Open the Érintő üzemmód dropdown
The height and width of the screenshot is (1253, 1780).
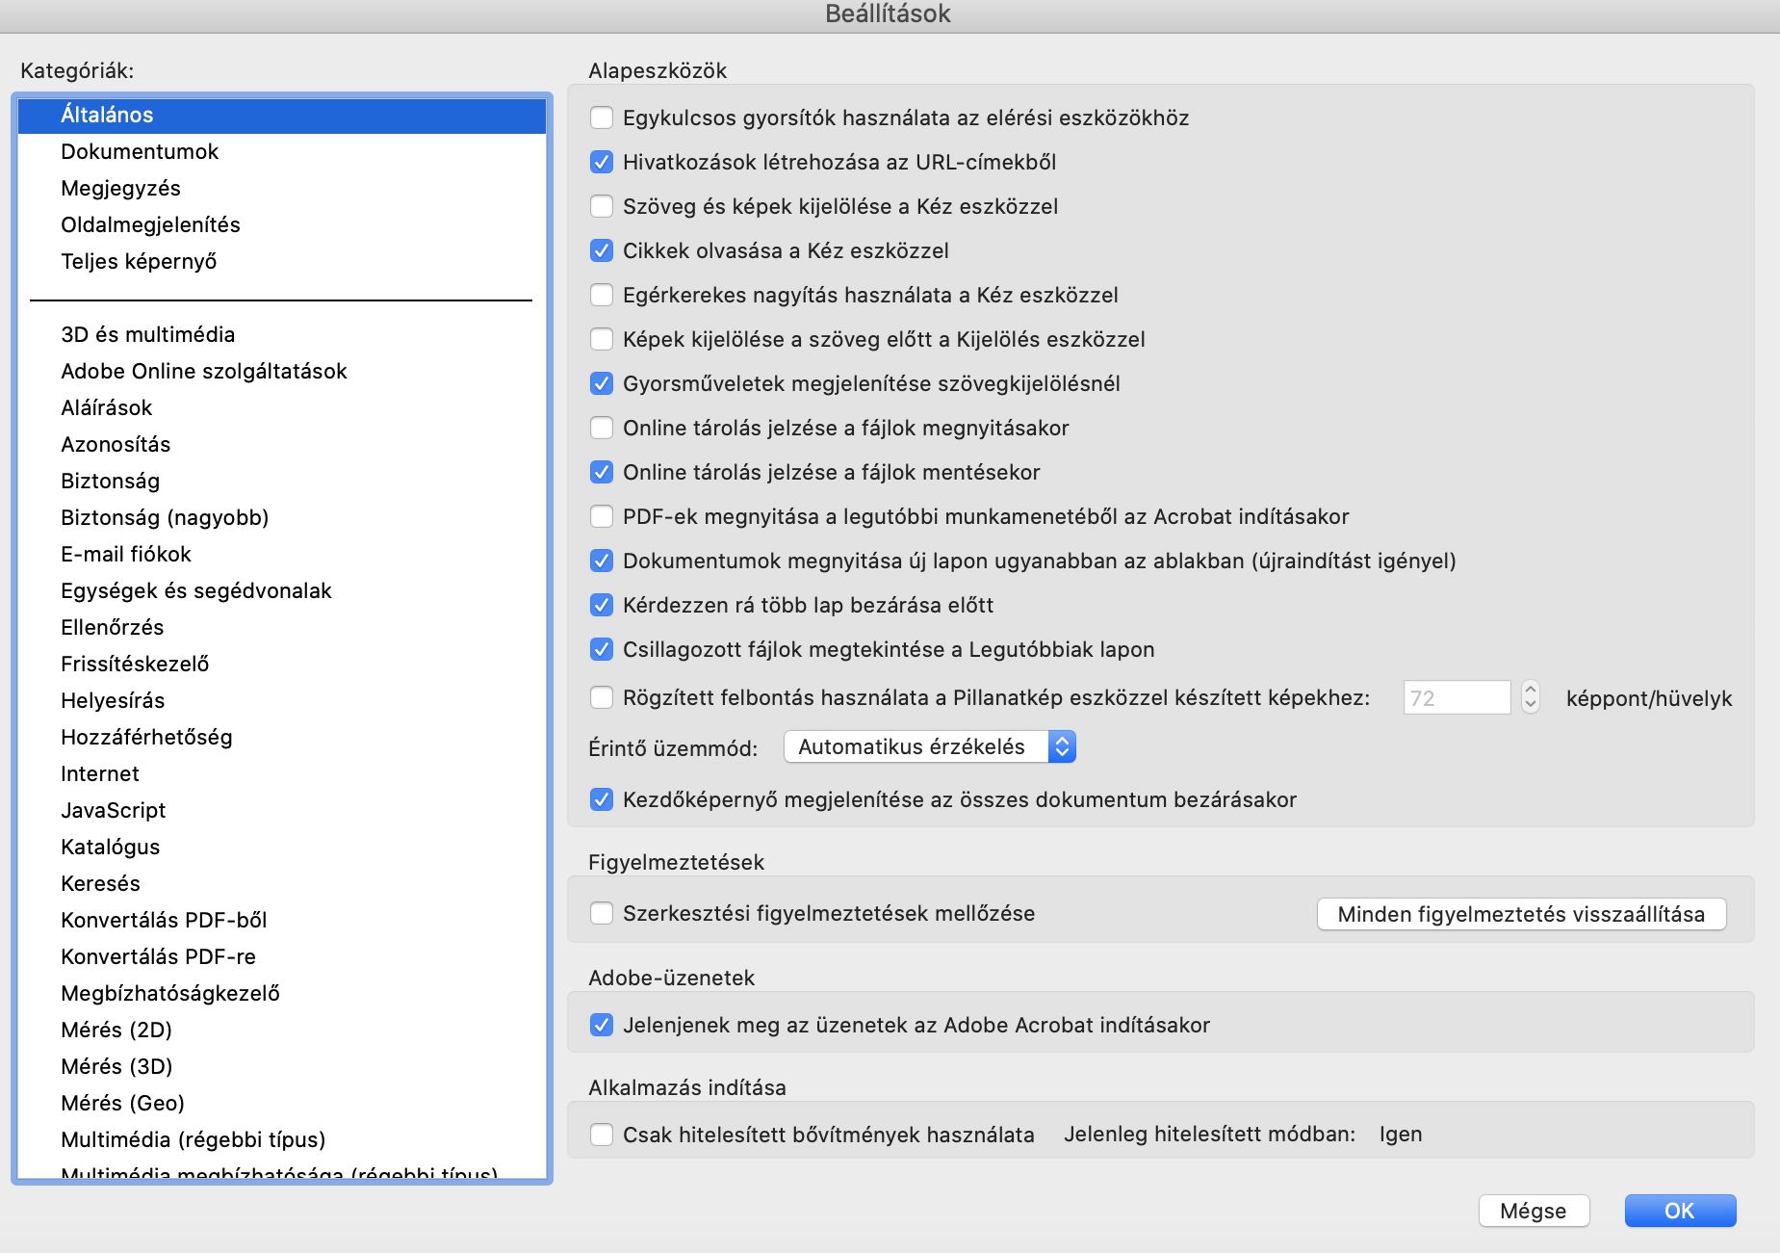coord(928,746)
